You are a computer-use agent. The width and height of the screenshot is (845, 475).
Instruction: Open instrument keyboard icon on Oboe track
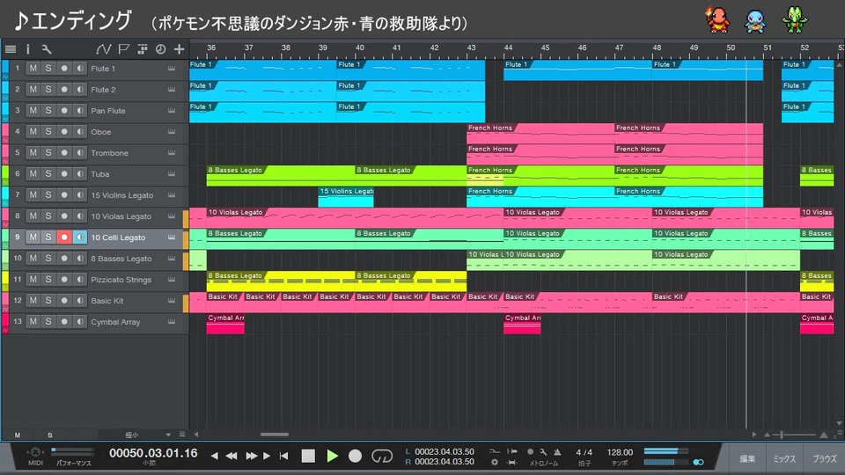[172, 132]
